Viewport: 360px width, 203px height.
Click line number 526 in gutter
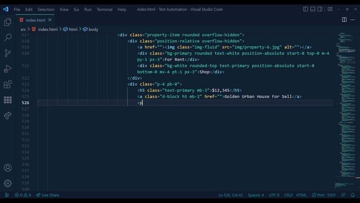(25, 103)
